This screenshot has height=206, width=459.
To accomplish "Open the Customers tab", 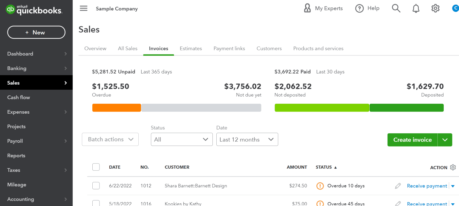I will click(269, 48).
